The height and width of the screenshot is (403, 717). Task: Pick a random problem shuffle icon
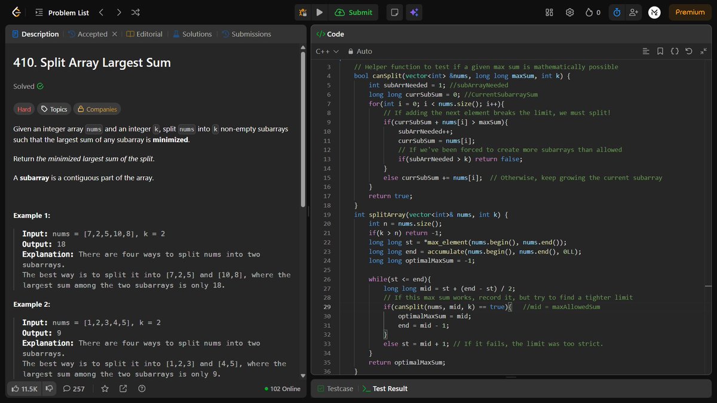click(x=136, y=12)
